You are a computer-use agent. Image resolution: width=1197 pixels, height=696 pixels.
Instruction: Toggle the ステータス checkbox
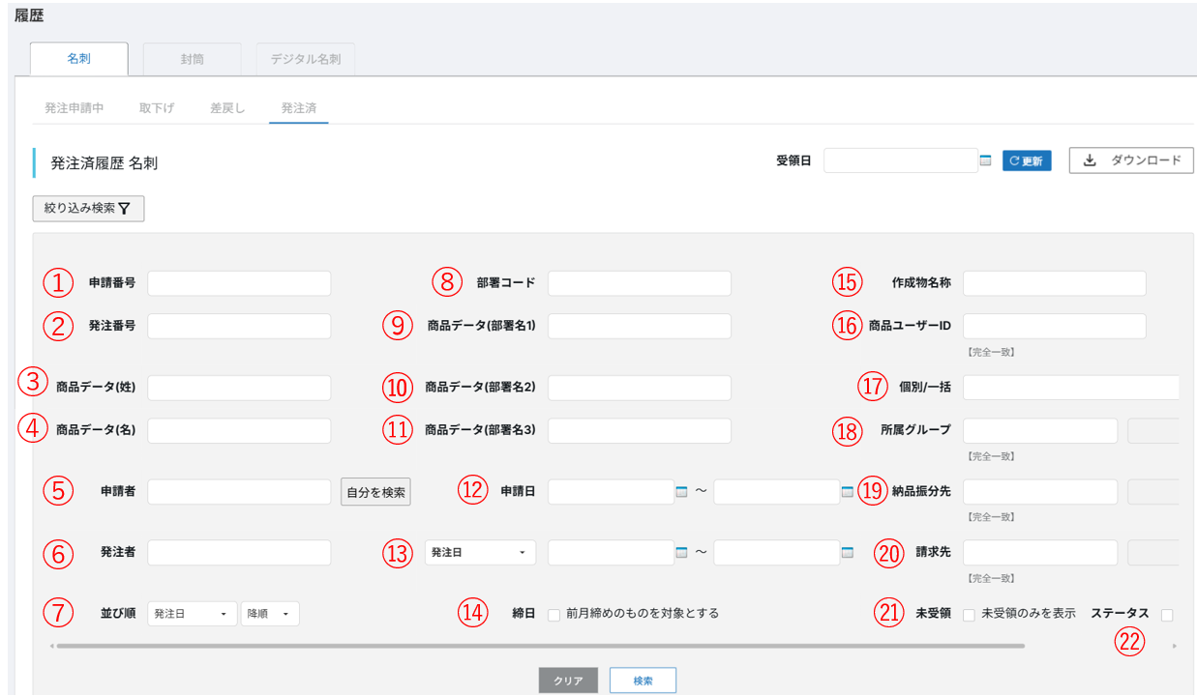[1167, 615]
